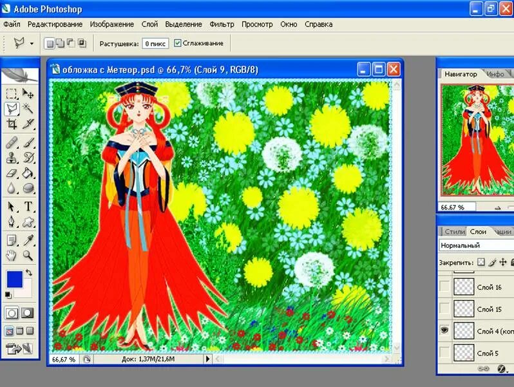514x387 pixels.
Task: Click New selection mode button
Action: [x=50, y=43]
